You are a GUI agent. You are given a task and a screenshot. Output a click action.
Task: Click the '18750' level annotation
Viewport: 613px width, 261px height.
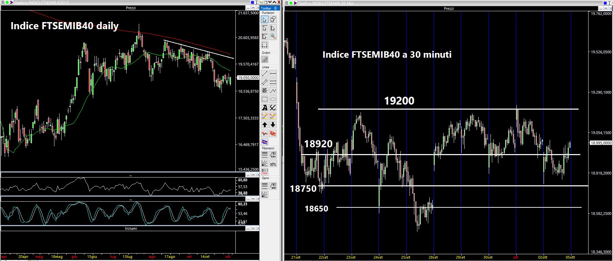tap(303, 189)
